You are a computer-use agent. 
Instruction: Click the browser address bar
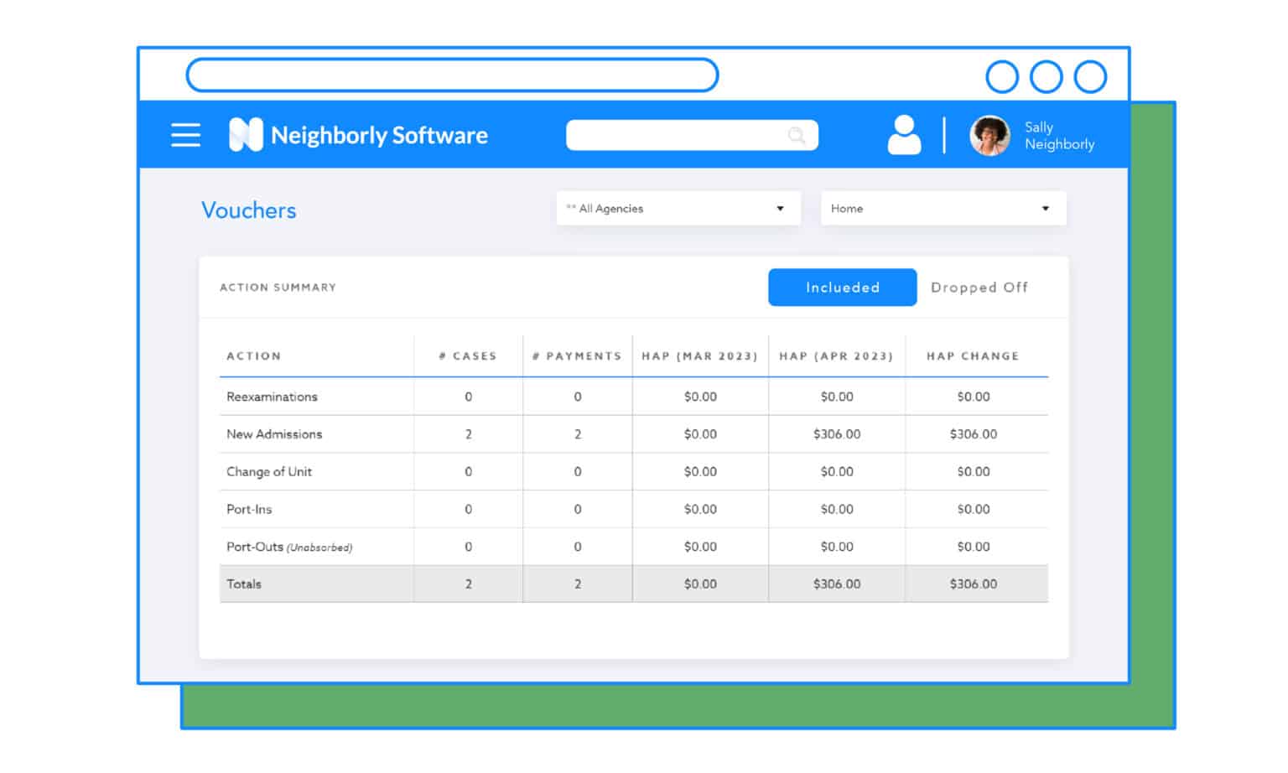pos(452,75)
